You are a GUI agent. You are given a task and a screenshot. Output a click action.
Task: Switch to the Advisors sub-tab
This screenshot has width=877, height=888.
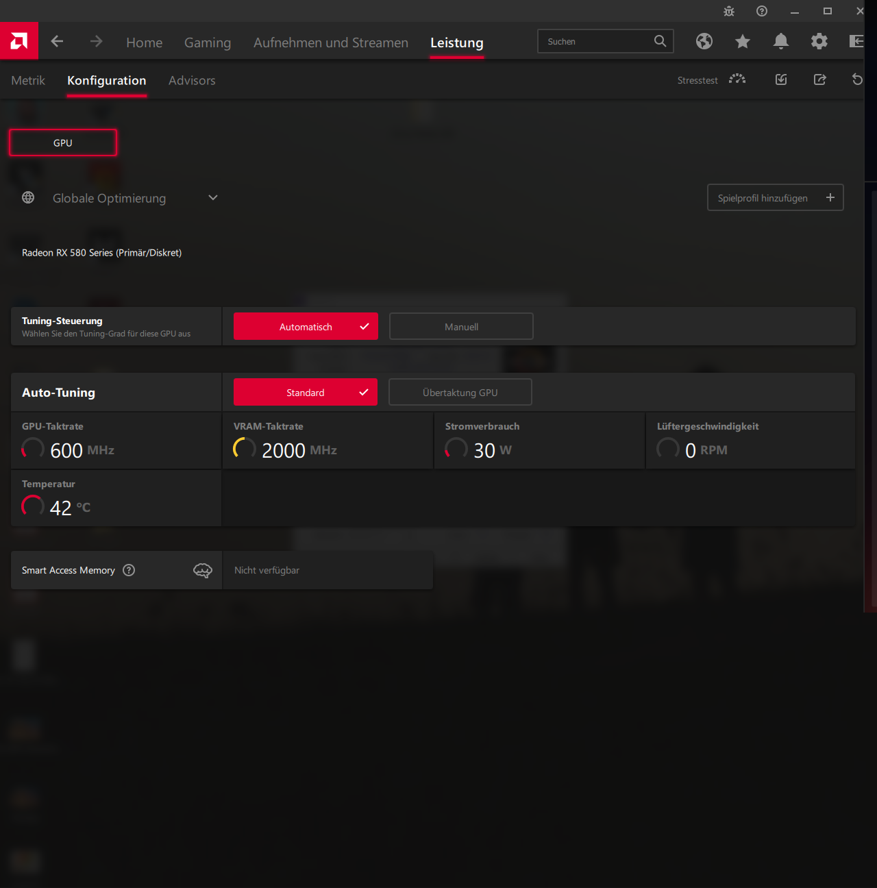[192, 80]
